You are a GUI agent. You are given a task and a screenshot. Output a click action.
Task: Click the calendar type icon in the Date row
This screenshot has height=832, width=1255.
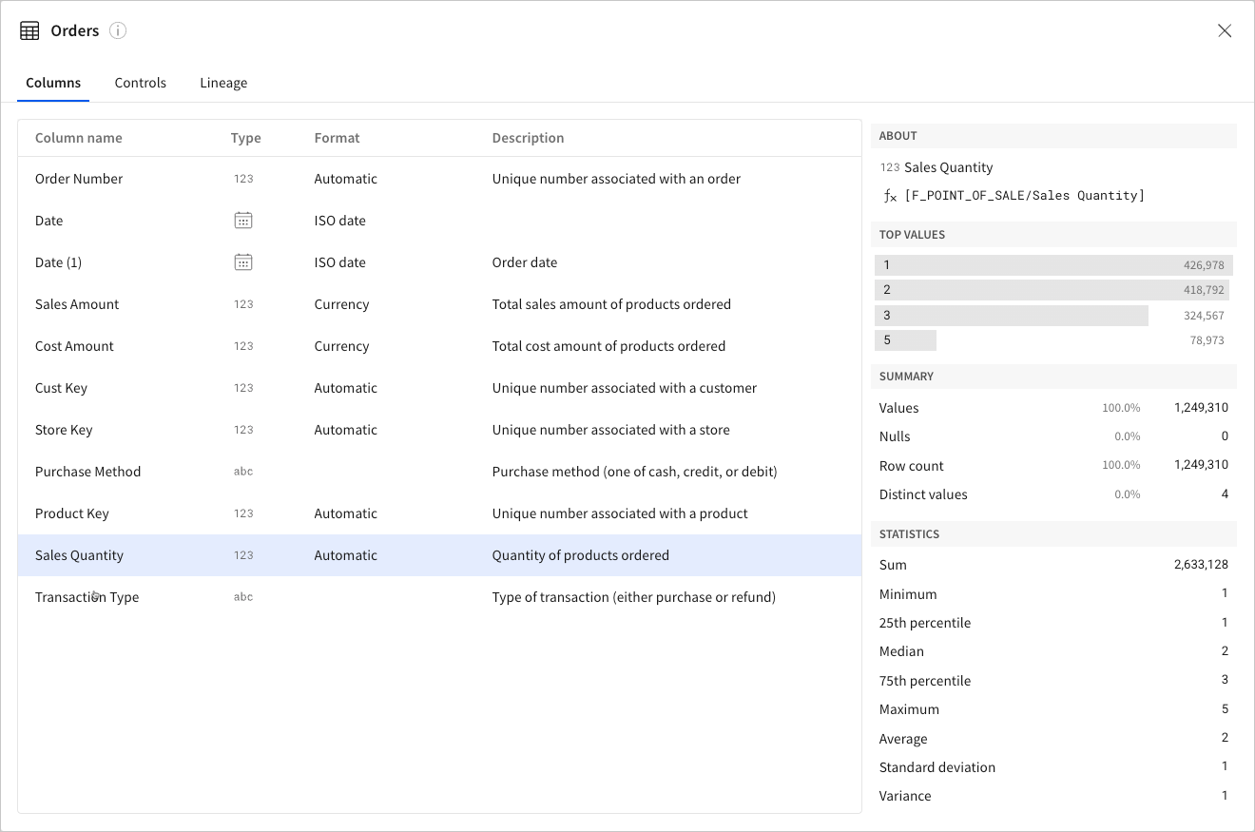243,221
